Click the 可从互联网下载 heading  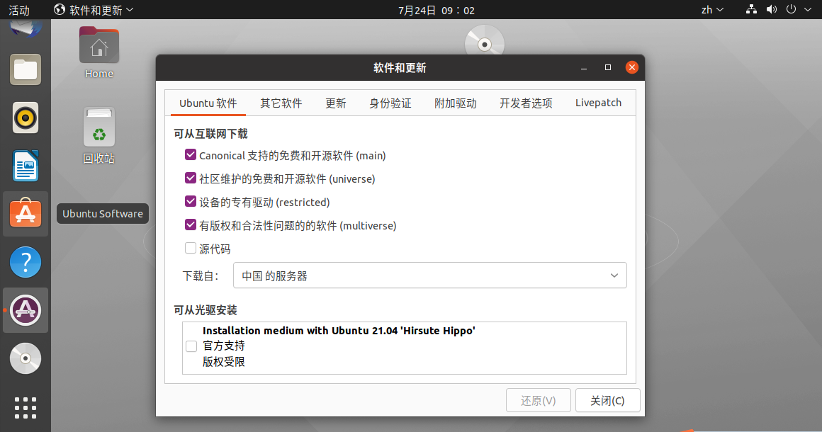click(210, 134)
